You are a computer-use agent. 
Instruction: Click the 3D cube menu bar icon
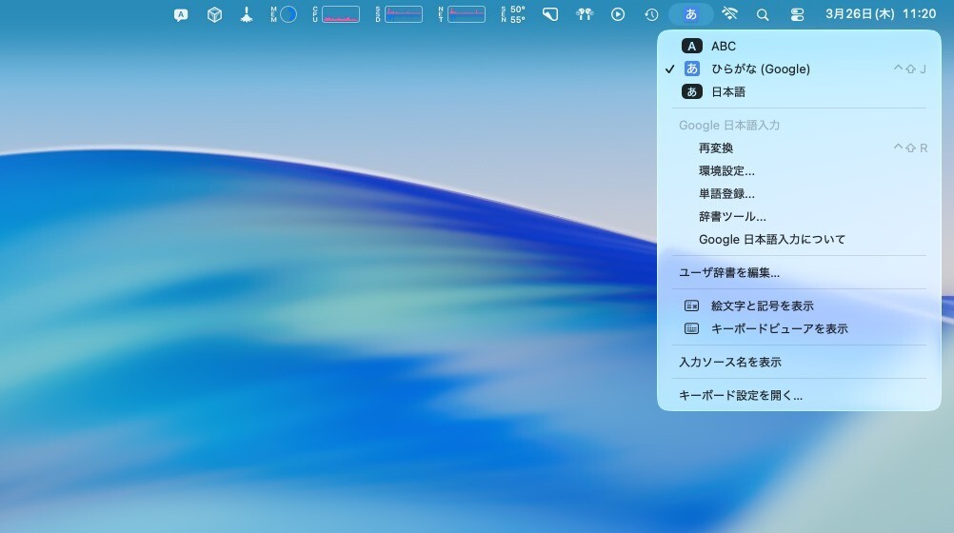coord(215,14)
